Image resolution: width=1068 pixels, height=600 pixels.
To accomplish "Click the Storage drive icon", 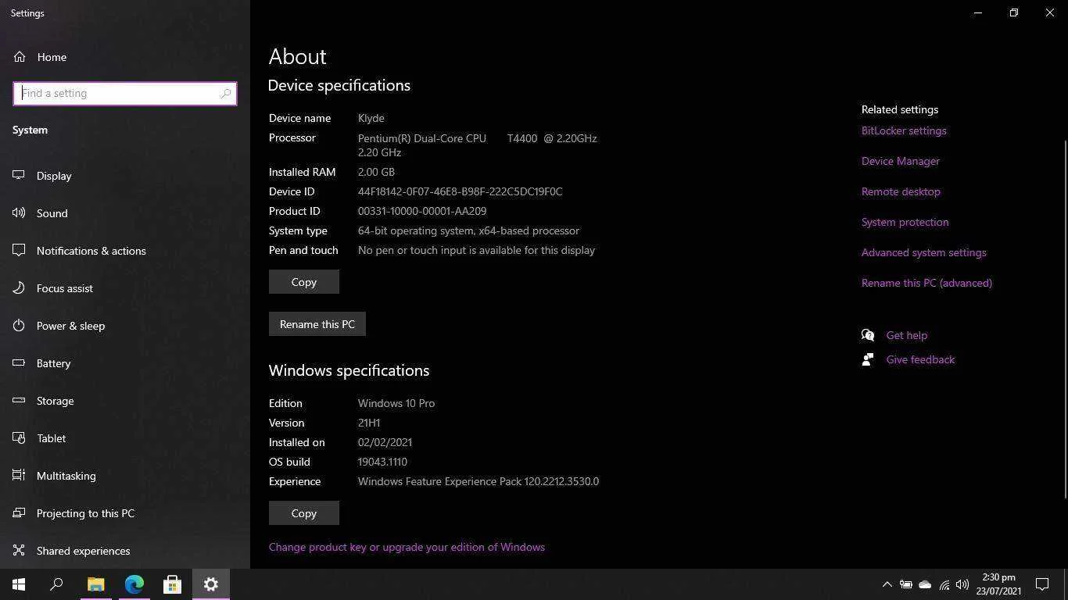I will (x=19, y=401).
